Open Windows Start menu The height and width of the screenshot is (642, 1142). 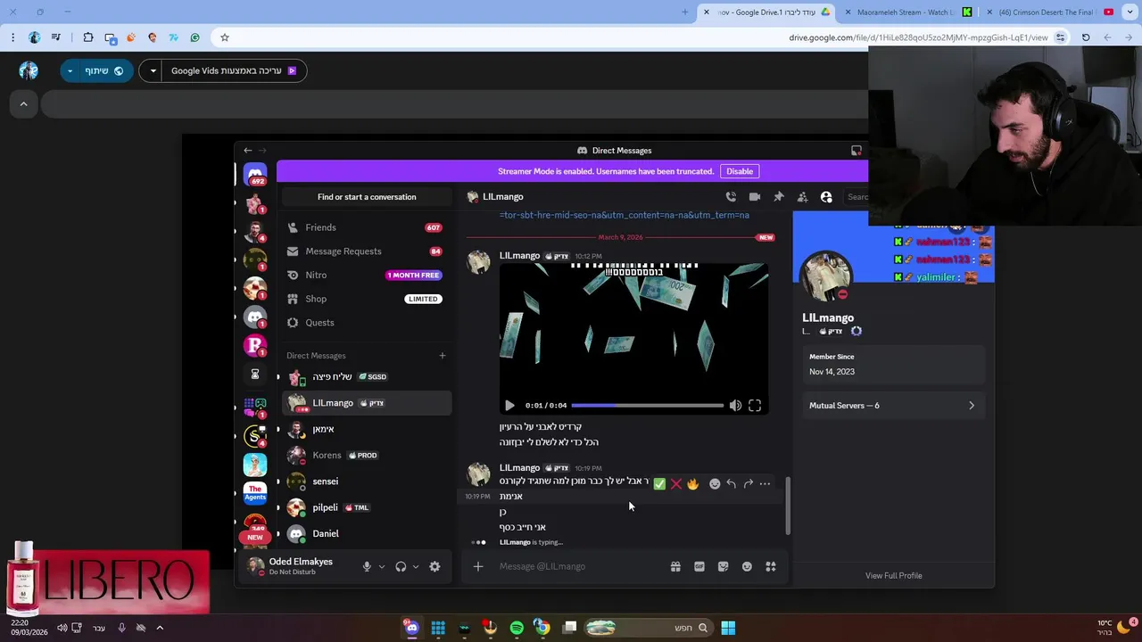tap(728, 628)
